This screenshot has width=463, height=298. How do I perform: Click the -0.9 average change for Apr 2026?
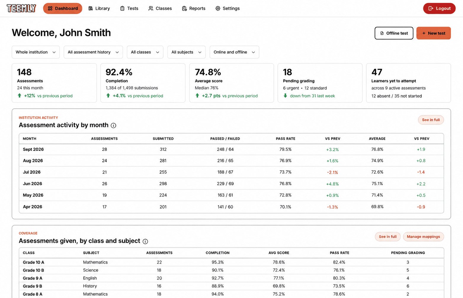click(421, 207)
